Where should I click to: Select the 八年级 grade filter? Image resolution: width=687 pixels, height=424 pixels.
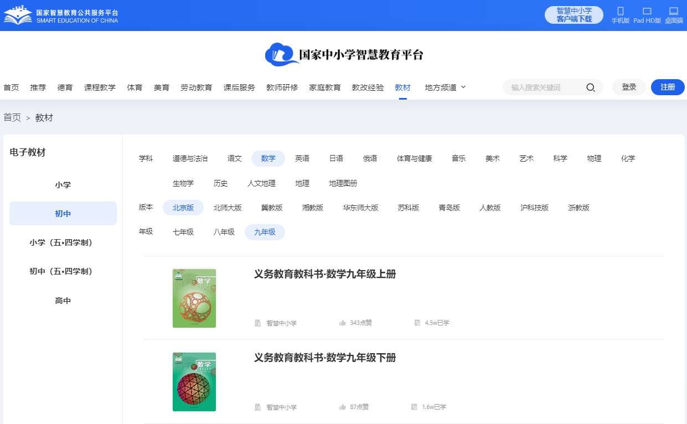click(x=224, y=232)
